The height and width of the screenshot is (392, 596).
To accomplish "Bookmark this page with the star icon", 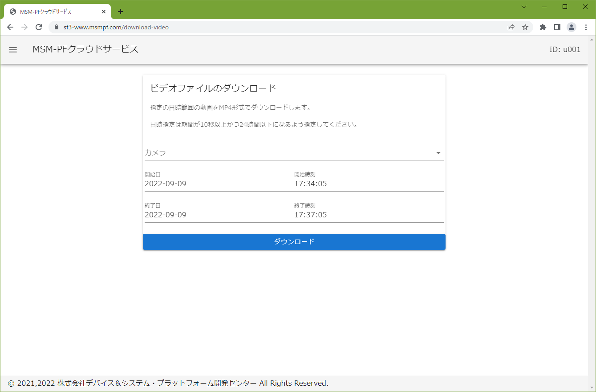I will coord(525,27).
